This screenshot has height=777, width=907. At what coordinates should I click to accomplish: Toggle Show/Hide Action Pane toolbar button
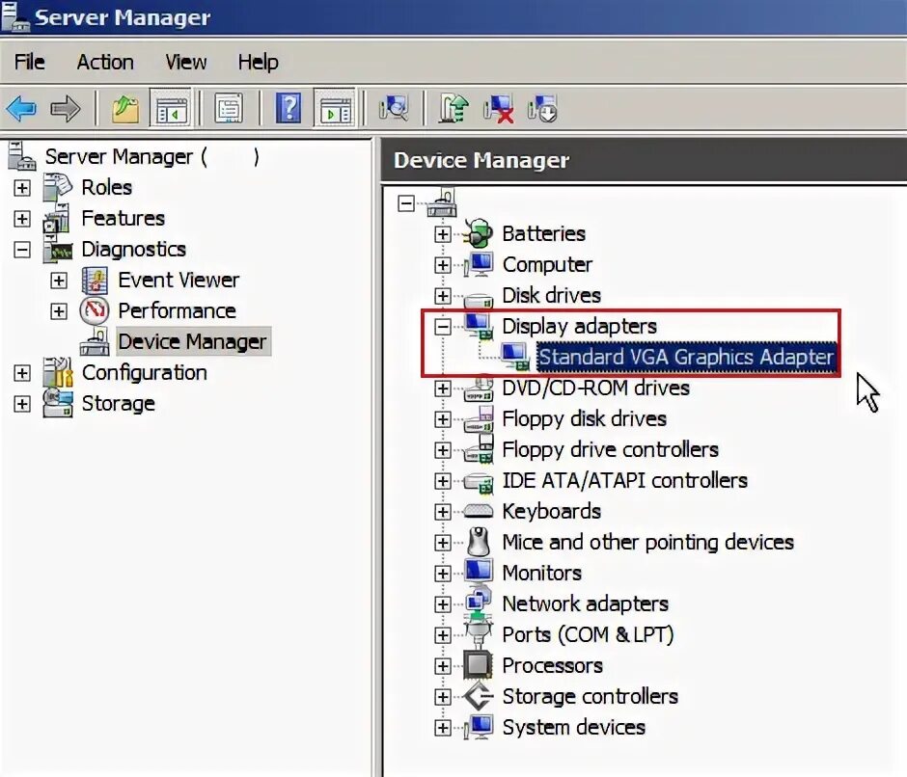pos(335,108)
